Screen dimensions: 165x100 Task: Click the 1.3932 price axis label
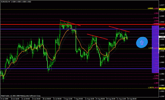162,80
